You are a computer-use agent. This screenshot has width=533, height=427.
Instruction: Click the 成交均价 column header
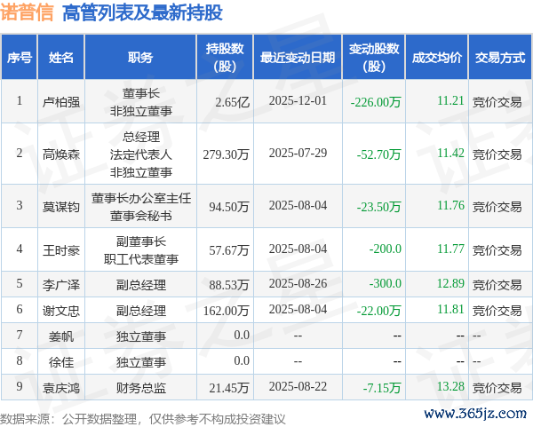436,58
